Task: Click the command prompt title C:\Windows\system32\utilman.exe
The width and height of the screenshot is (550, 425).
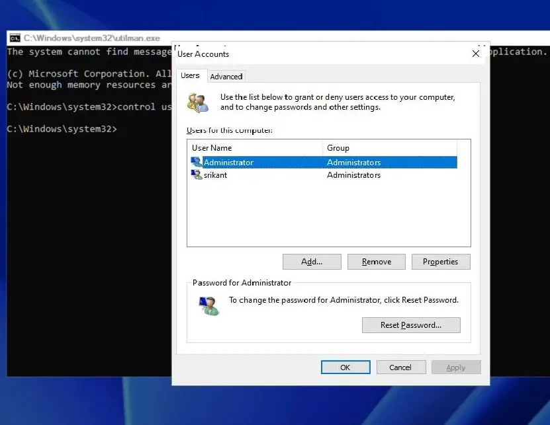Action: click(x=92, y=38)
